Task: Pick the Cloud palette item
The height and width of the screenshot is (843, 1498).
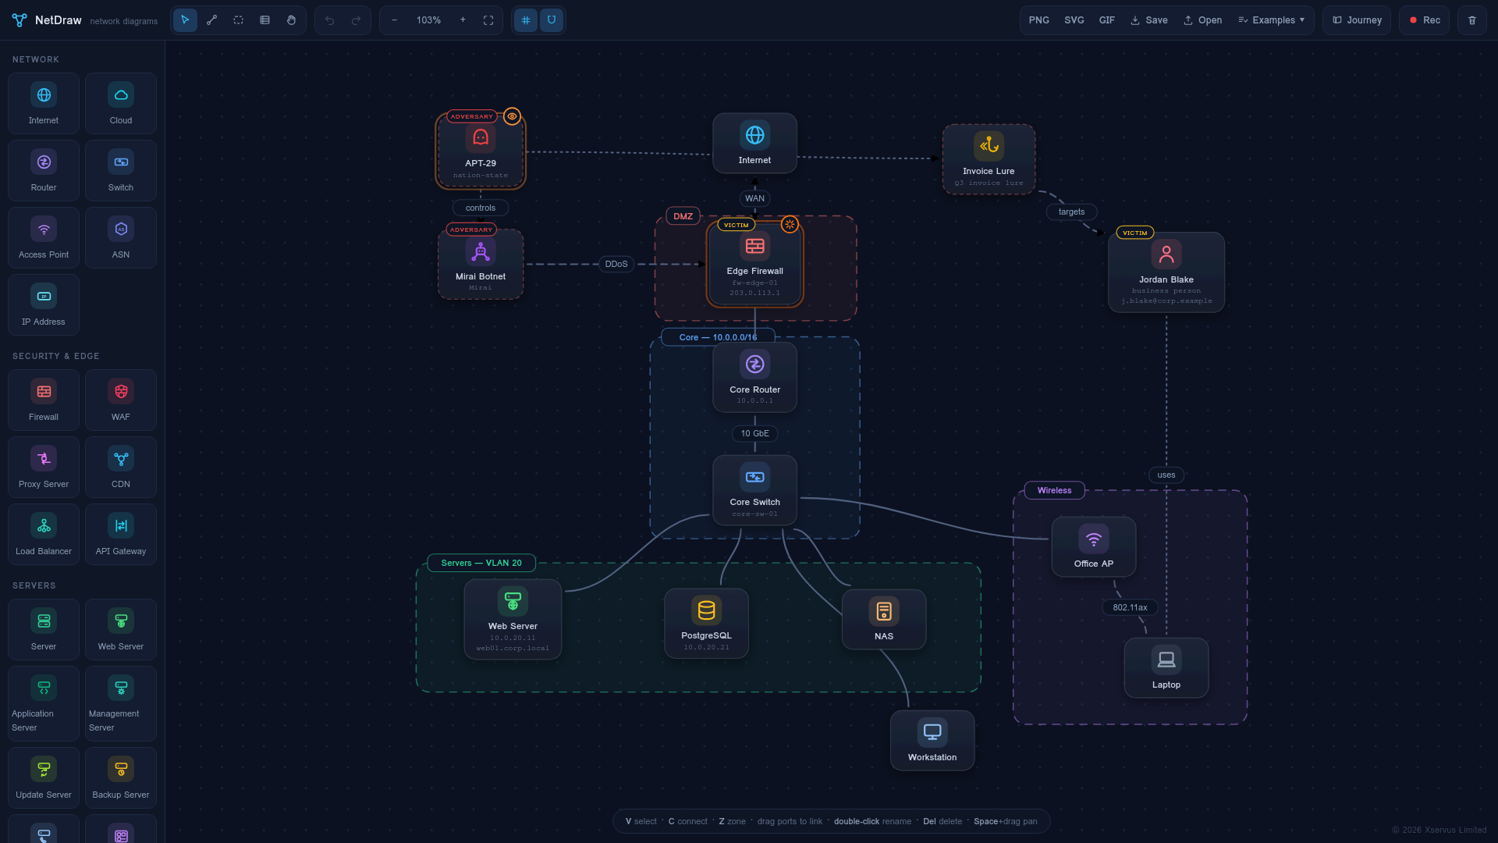Action: [121, 104]
